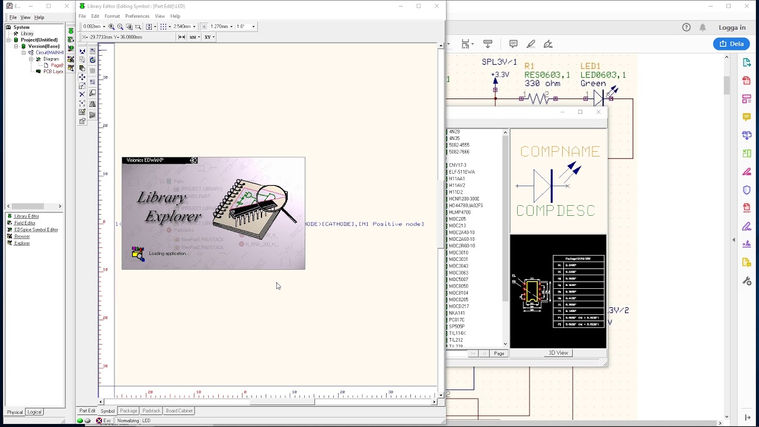Collapse the Version(Base) tree node

click(x=17, y=46)
